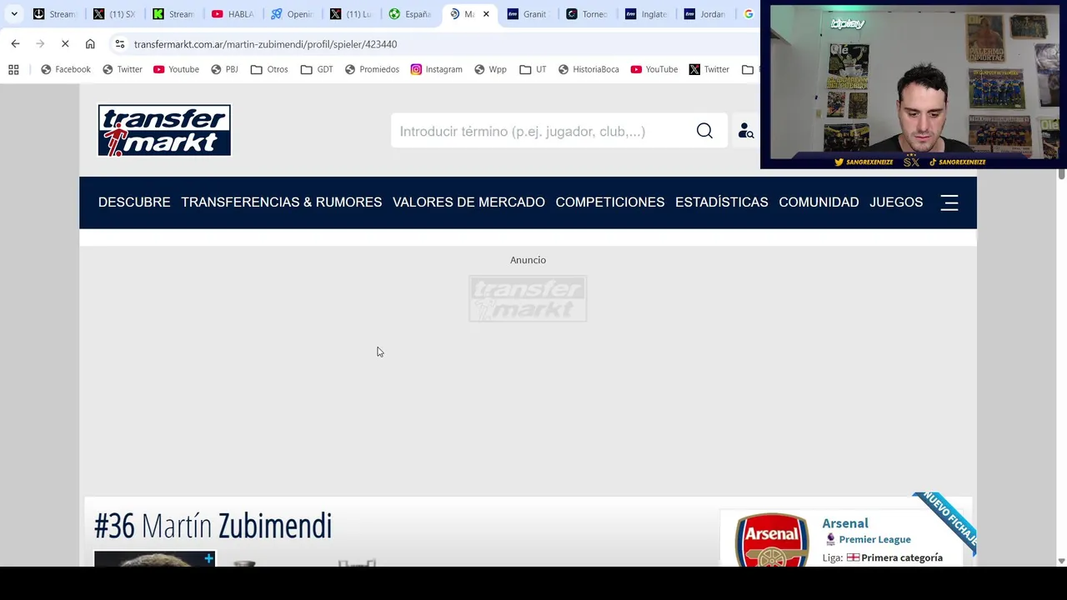Switch to the HABLA YouTube tab

(233, 14)
